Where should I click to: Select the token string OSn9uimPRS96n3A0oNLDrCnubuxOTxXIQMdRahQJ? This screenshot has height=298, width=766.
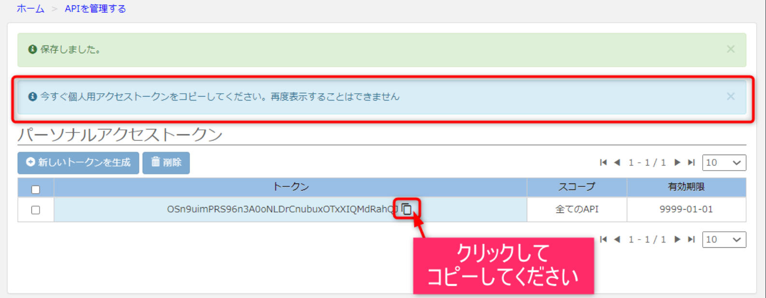[x=283, y=209]
